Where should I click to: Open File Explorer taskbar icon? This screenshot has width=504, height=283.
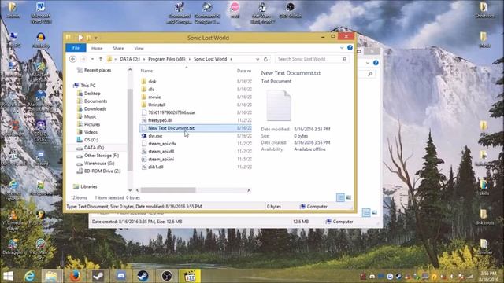point(51,276)
